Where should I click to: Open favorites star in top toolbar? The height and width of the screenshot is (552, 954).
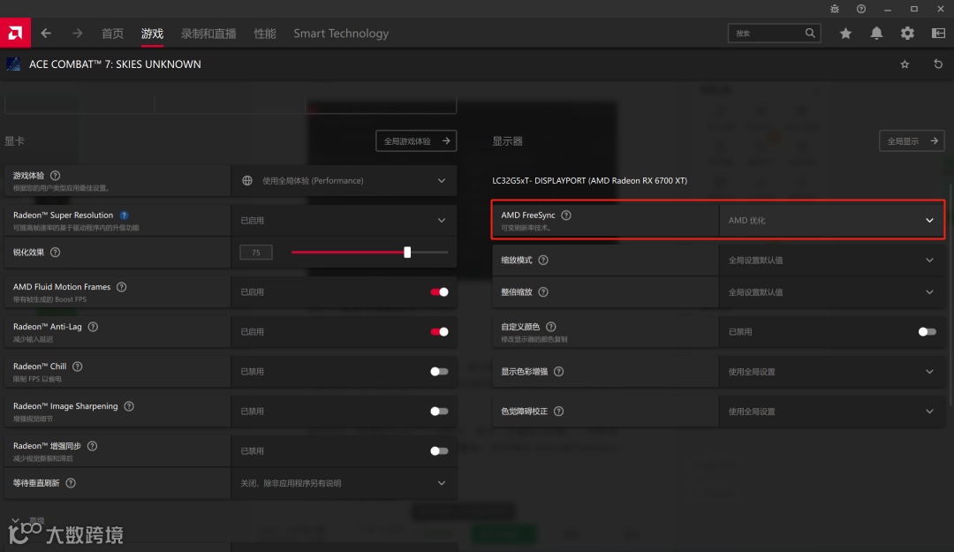(845, 34)
